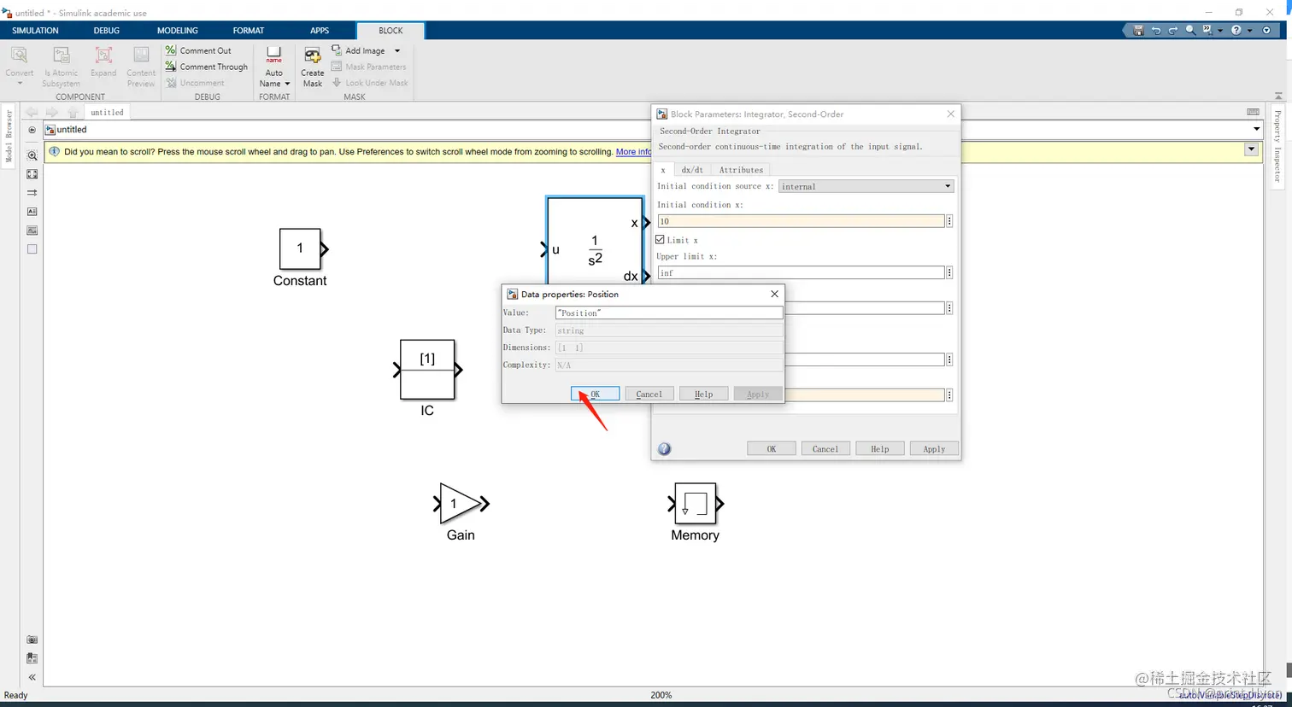1292x707 pixels.
Task: Click the screenshot camera icon at bottom left
Action: [x=32, y=640]
